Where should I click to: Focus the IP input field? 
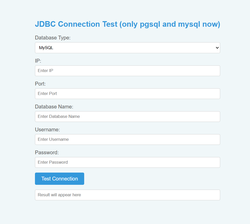coord(127,71)
